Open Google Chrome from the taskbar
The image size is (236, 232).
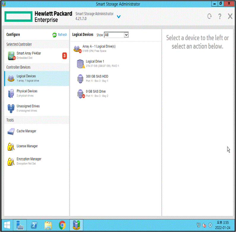pos(62,225)
